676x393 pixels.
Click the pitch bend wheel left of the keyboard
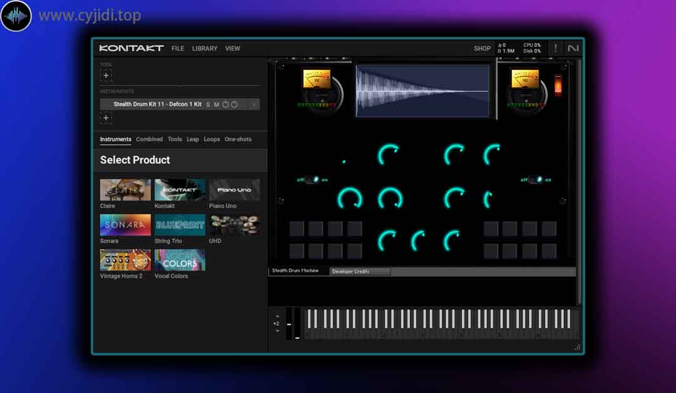pyautogui.click(x=289, y=324)
